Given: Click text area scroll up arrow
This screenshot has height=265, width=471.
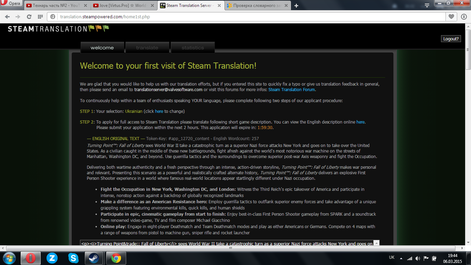Looking at the screenshot, I should click(x=377, y=243).
